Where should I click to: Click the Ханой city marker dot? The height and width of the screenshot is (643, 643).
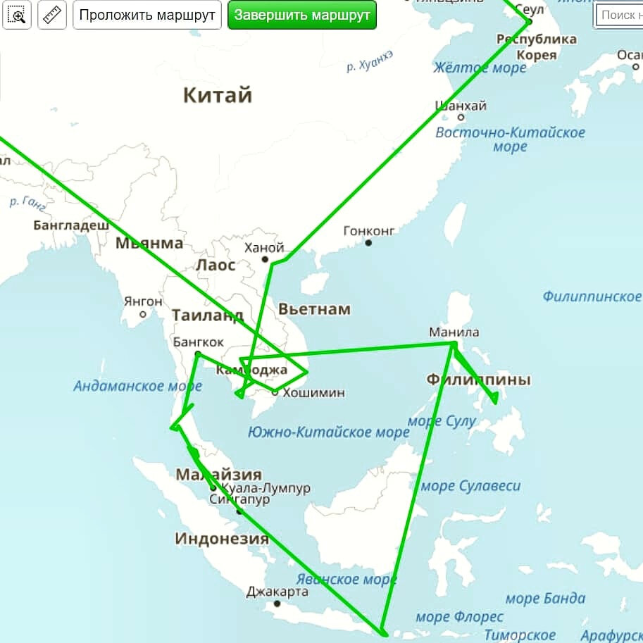tap(265, 259)
